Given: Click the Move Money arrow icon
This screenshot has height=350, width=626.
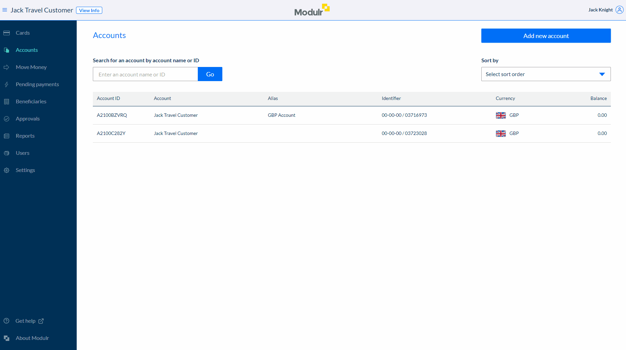Looking at the screenshot, I should point(6,67).
